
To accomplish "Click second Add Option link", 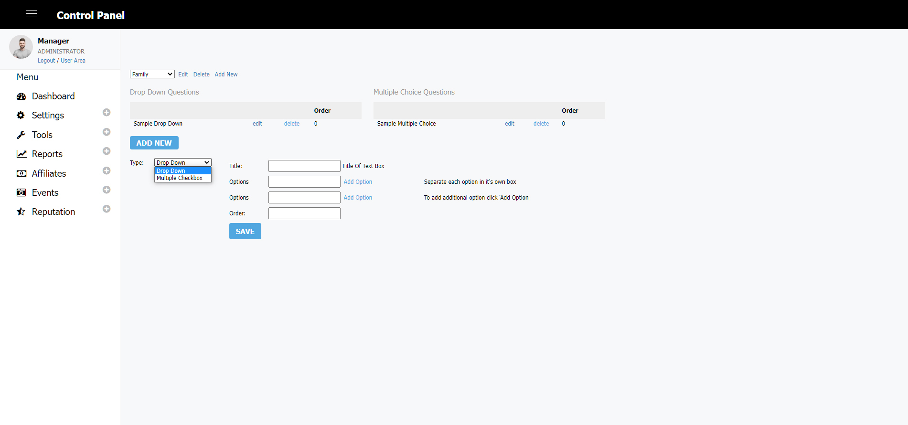I will click(x=358, y=198).
